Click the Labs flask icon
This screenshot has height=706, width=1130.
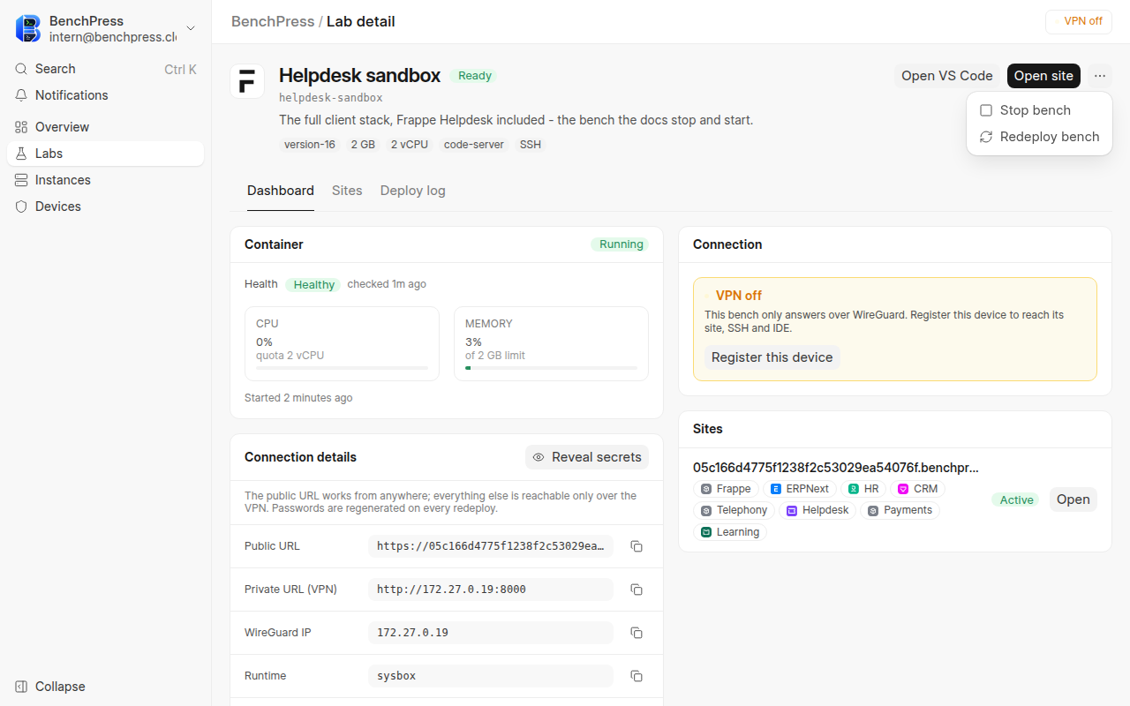pos(21,154)
